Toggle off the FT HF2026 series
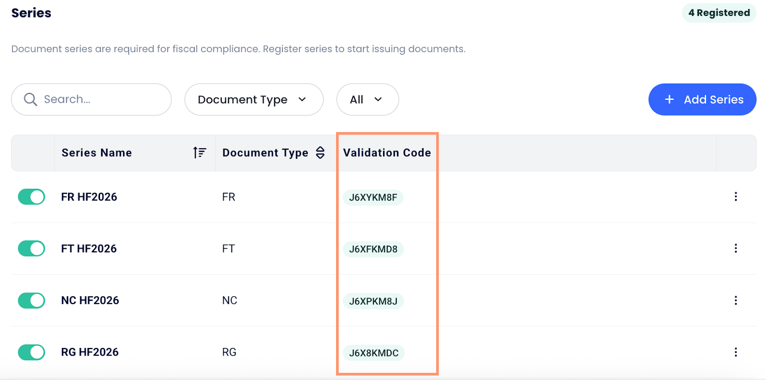 (32, 249)
